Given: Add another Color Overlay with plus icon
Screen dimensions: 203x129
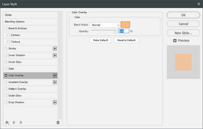Looking at the screenshot, I should coord(55,75).
